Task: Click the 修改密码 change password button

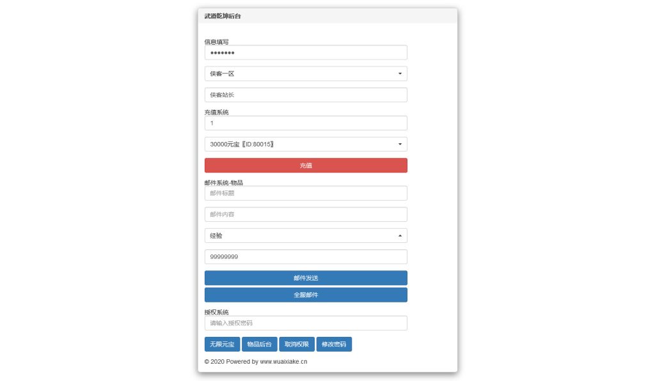Action: (334, 344)
